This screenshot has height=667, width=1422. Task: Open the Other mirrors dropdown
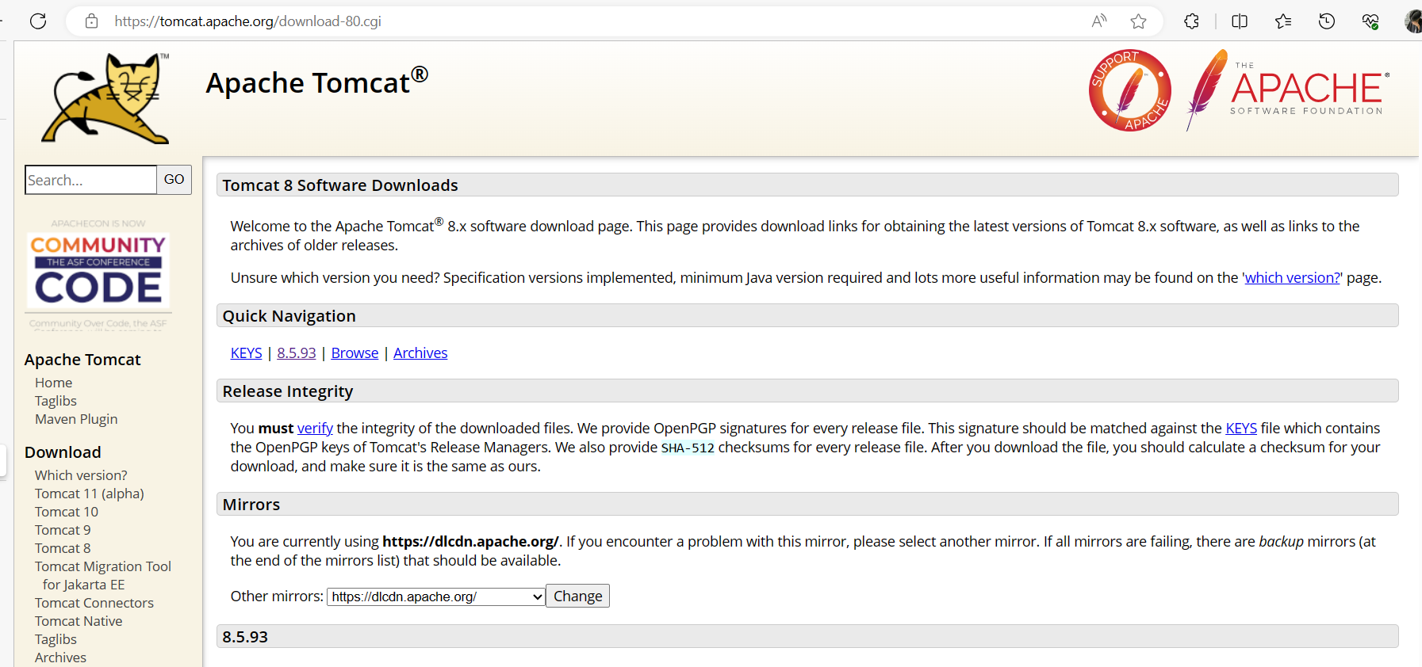[436, 596]
